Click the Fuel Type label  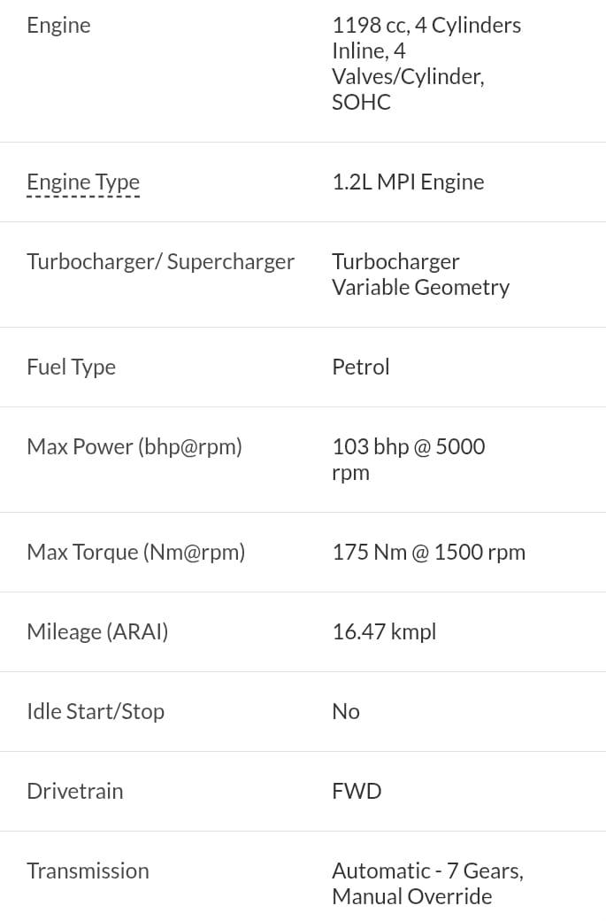click(71, 368)
